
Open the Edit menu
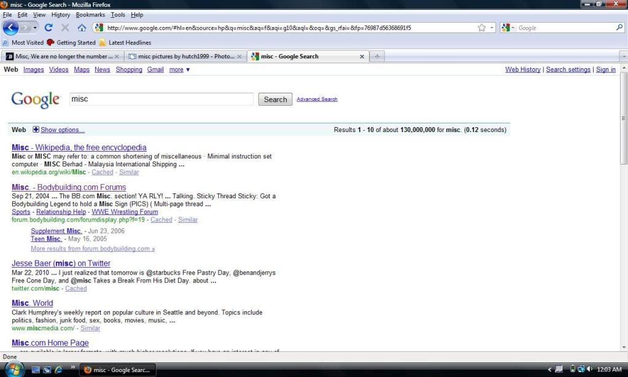tap(23, 14)
